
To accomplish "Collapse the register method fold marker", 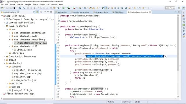I will pos(60,45).
